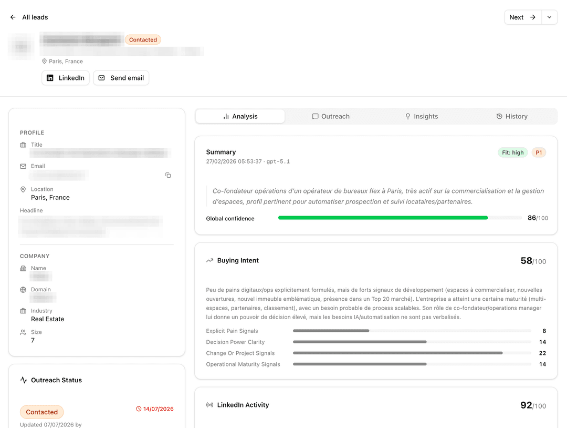
Task: Click the Change Or Project Signals bar
Action: pyautogui.click(x=412, y=353)
